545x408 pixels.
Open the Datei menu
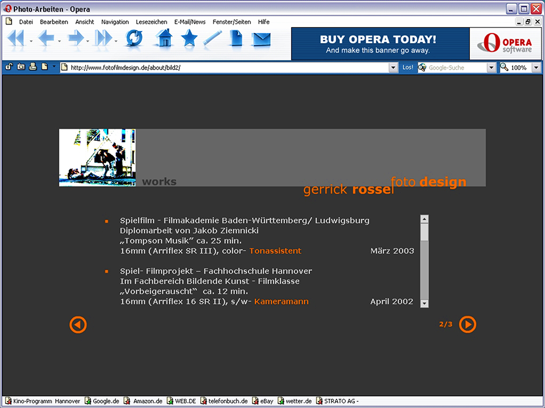(26, 22)
